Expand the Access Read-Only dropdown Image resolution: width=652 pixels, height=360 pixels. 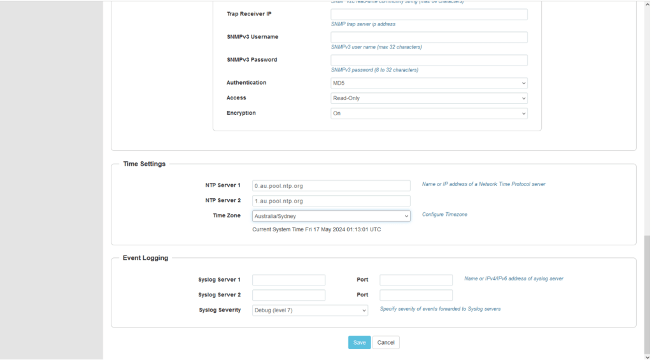pos(429,98)
